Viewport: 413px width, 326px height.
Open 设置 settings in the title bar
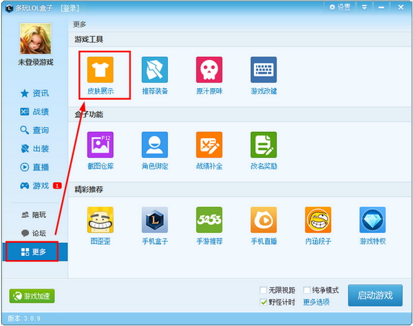(340, 8)
